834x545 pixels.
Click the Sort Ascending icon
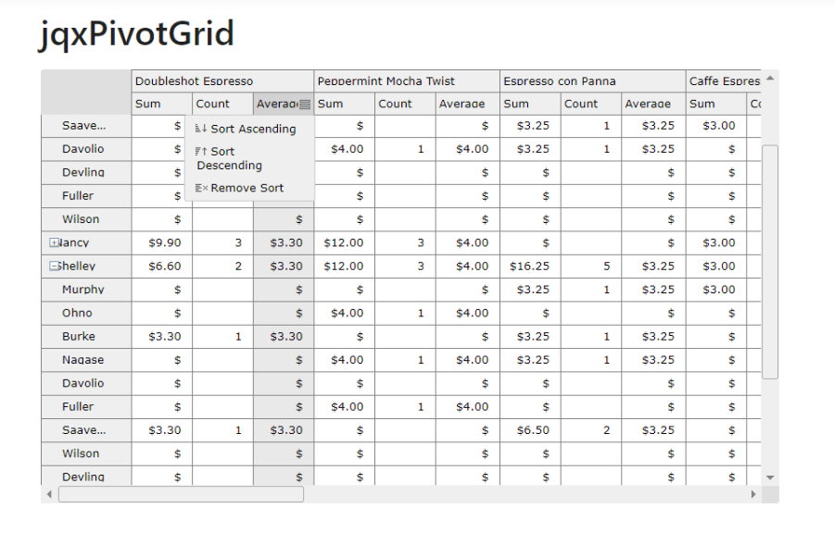tap(200, 129)
